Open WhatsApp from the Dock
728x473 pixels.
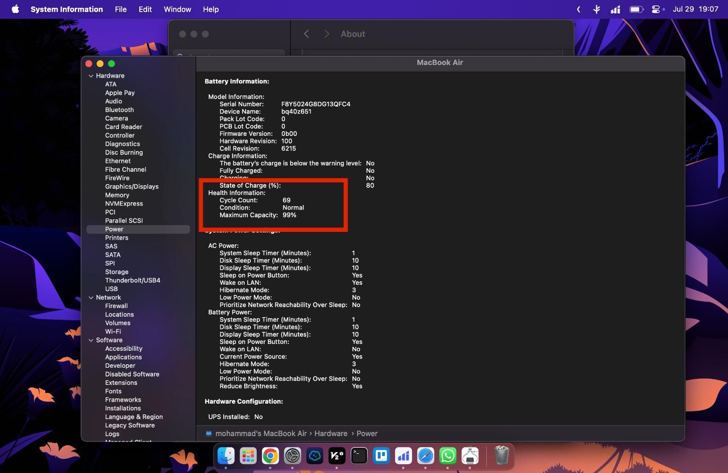coord(448,456)
